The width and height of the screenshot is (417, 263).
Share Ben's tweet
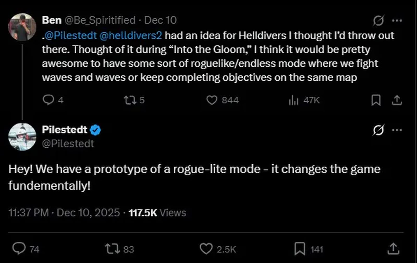click(397, 100)
